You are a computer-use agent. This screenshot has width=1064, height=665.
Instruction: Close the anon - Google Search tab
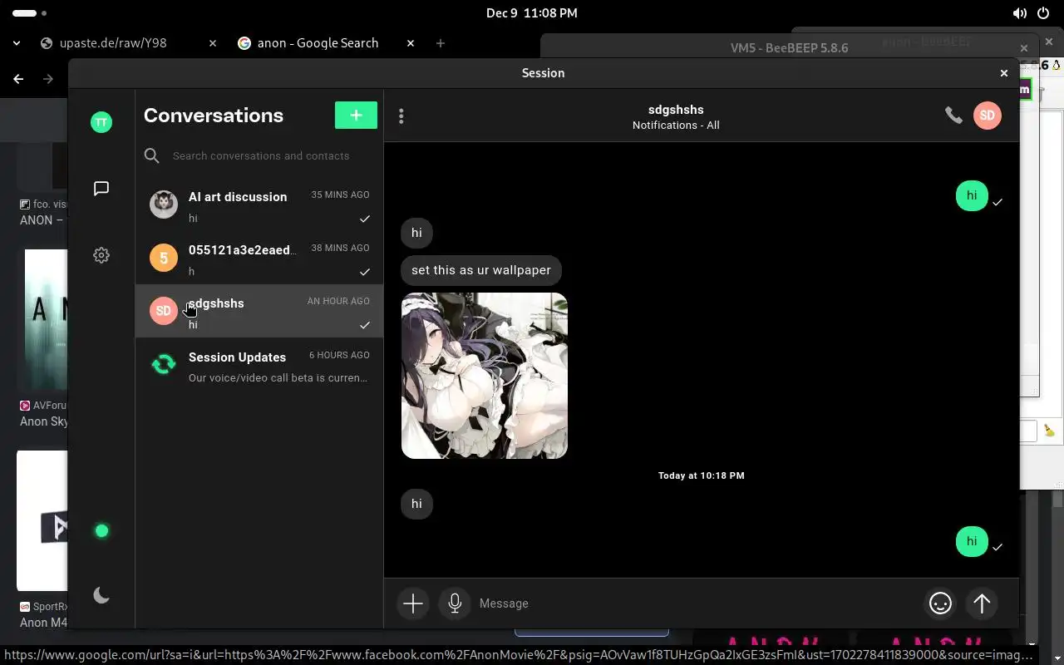point(411,43)
